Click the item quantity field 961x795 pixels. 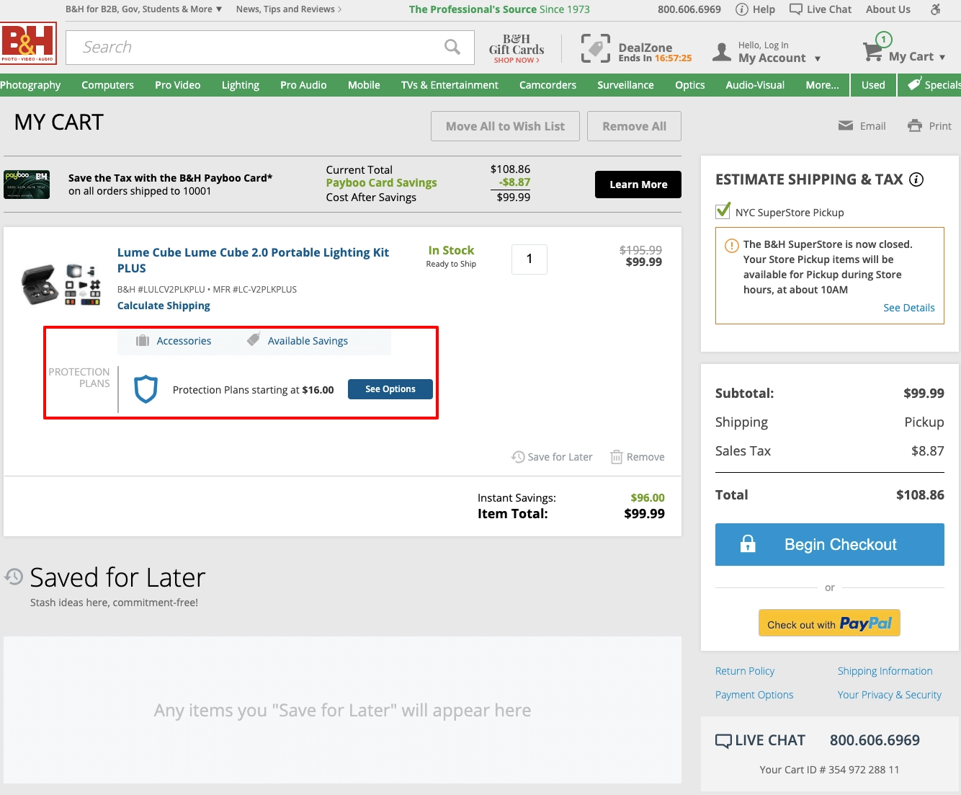529,259
